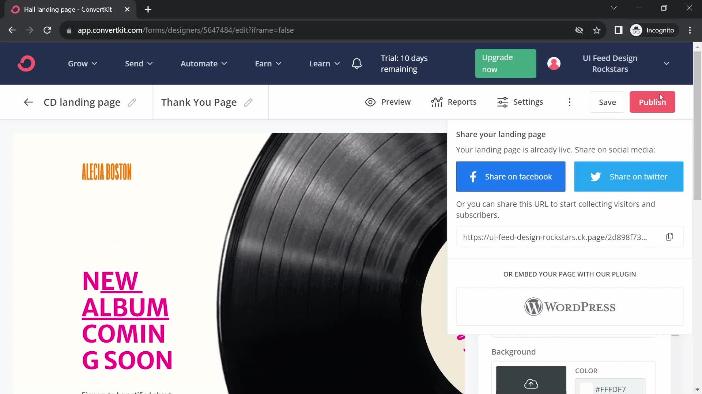Image resolution: width=702 pixels, height=394 pixels.
Task: Click the Thank You Page edit pencil icon
Action: (249, 101)
